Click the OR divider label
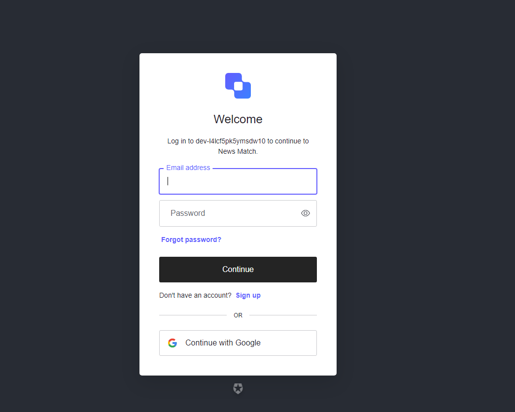The width and height of the screenshot is (515, 412). point(238,315)
